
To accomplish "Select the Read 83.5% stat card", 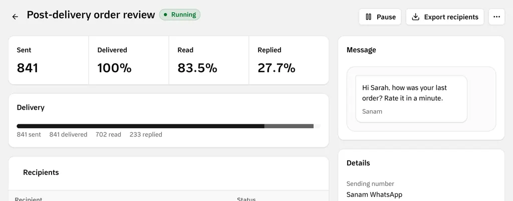I will (x=209, y=60).
